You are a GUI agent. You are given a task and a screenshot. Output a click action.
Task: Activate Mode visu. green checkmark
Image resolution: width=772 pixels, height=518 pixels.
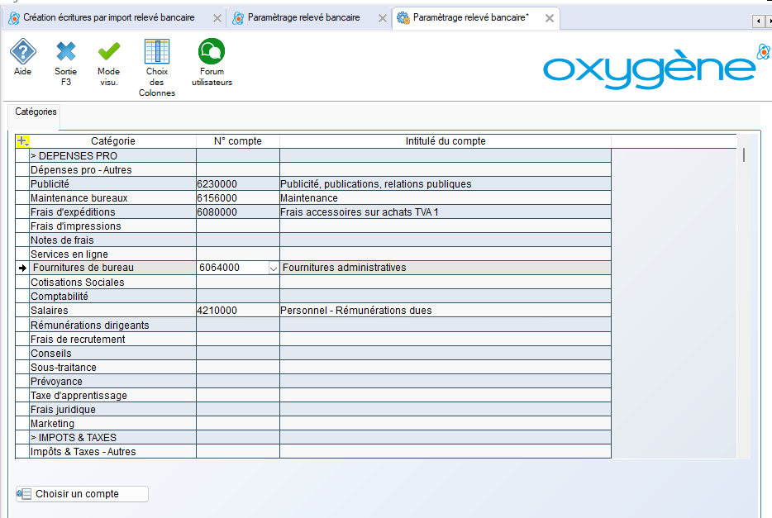108,54
